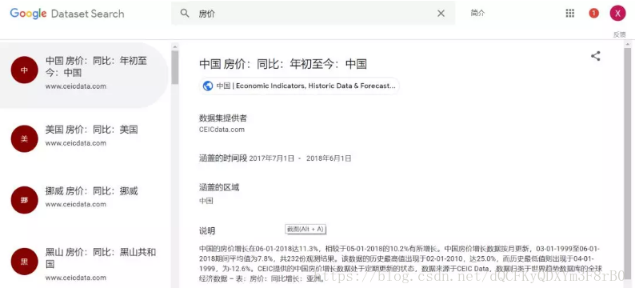The width and height of the screenshot is (635, 292).
Task: Select result 挪威 房价：同比：挪威
Action: (x=84, y=200)
